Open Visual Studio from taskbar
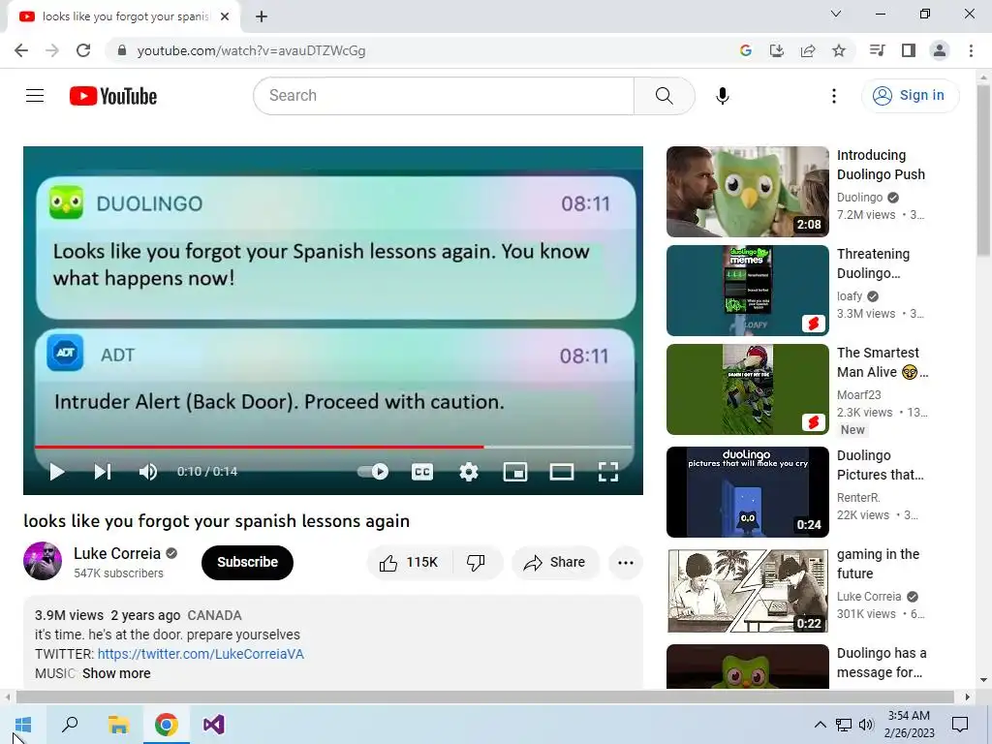This screenshot has height=744, width=992. point(214,725)
